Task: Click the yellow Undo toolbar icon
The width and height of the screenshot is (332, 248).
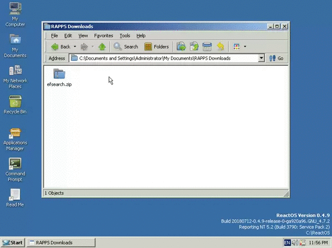Action: coord(220,46)
